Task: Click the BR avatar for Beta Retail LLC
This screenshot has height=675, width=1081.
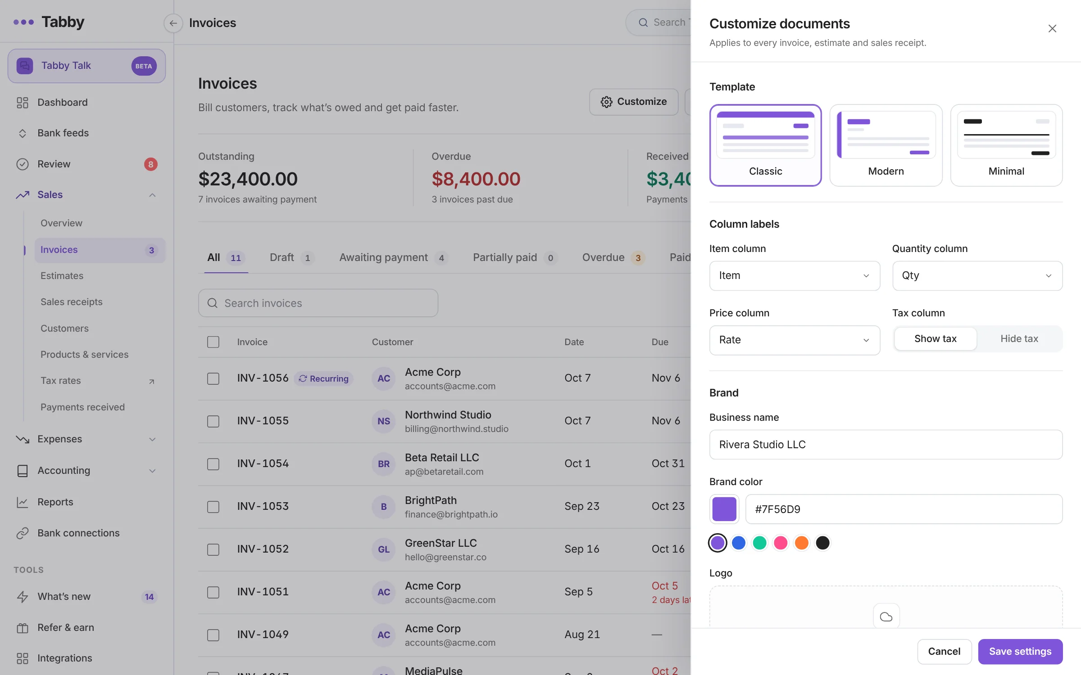Action: (x=384, y=464)
